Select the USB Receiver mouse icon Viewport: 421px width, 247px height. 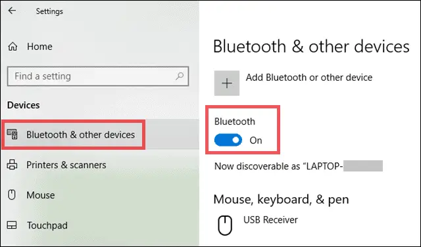coord(225,225)
